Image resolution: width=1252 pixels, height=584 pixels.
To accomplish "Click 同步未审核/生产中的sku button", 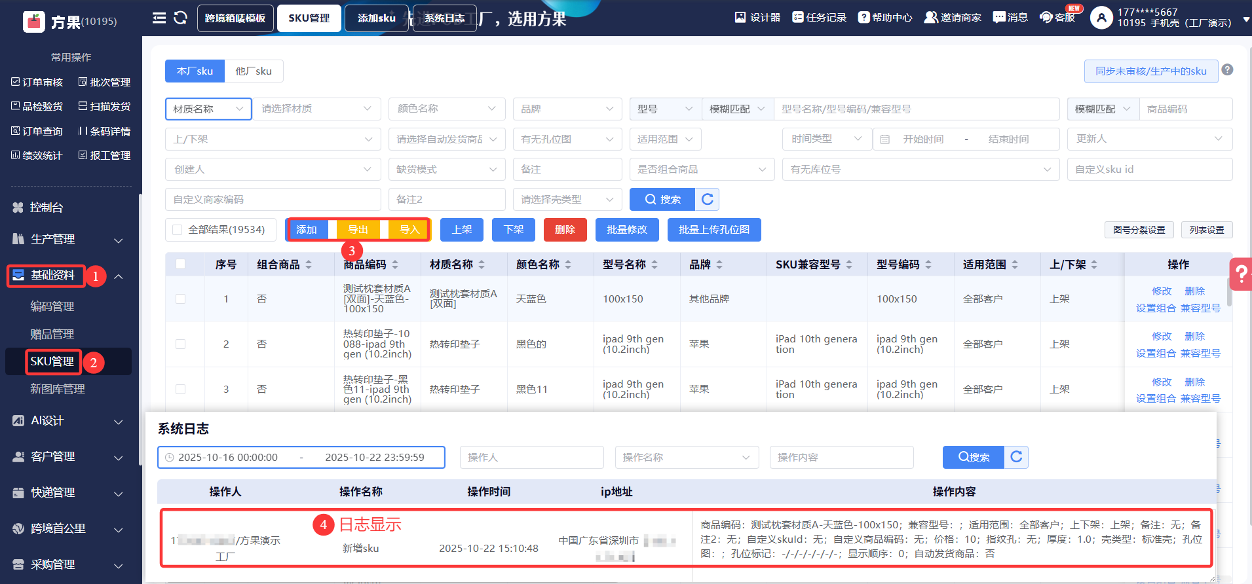I will click(1151, 71).
